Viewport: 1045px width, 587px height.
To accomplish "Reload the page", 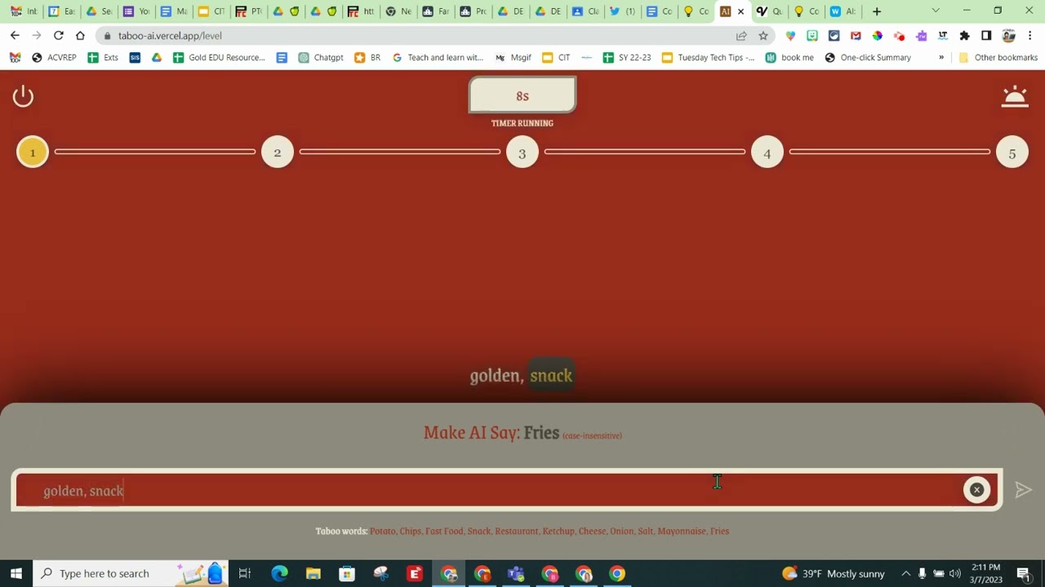I will [x=59, y=36].
